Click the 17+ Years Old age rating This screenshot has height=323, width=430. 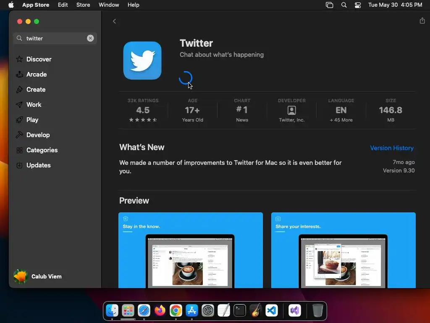[x=192, y=110]
